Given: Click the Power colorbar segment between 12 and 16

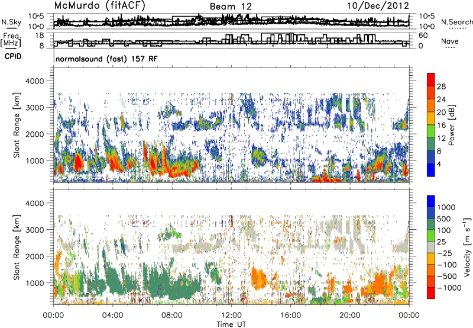Looking at the screenshot, I should (x=431, y=131).
